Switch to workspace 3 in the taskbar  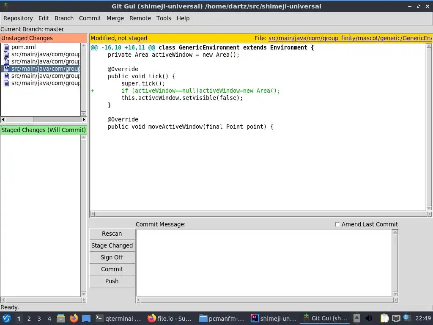click(x=39, y=319)
